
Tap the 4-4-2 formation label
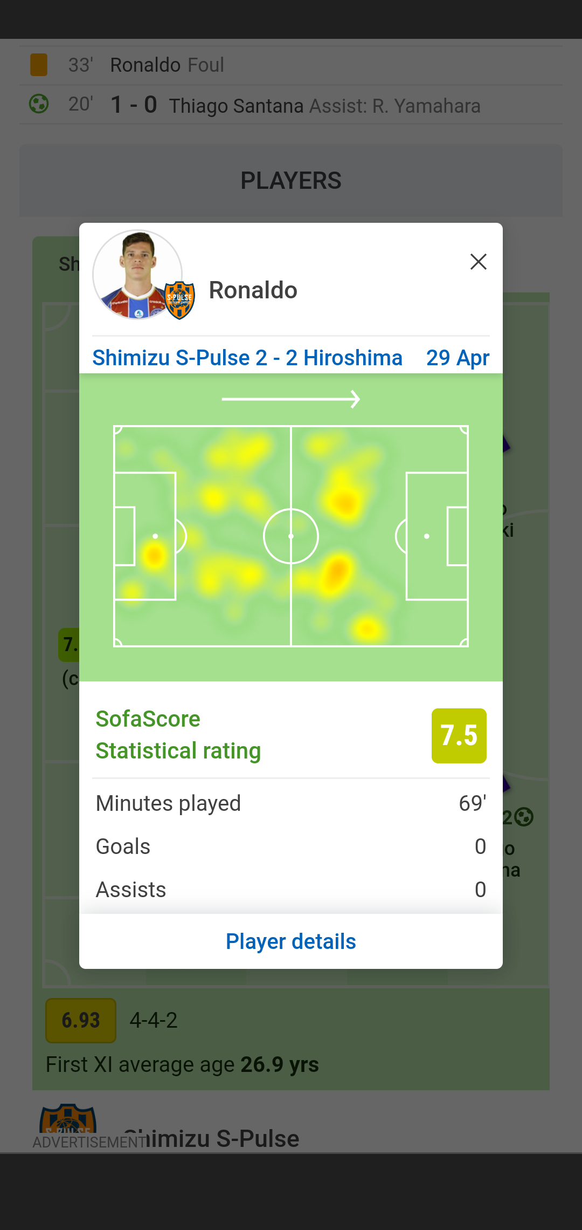[x=154, y=1020]
